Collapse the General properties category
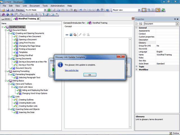This screenshot has width=180, height=135. 136,28
